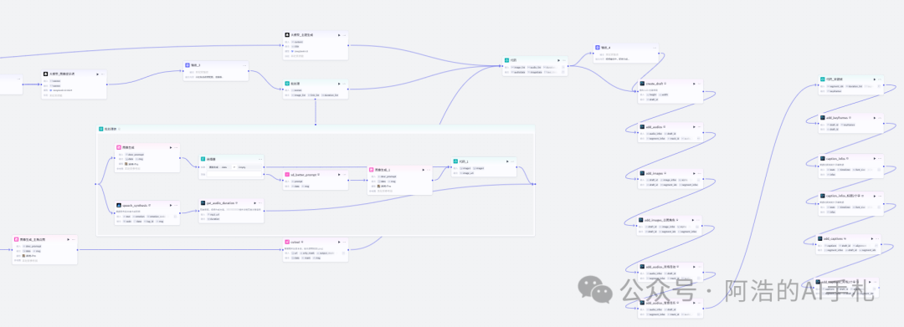Run the 图像生成_1 node
This screenshot has height=327, width=904.
[x=424, y=170]
